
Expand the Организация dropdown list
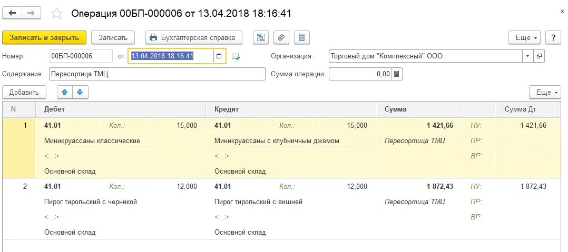tap(527, 56)
